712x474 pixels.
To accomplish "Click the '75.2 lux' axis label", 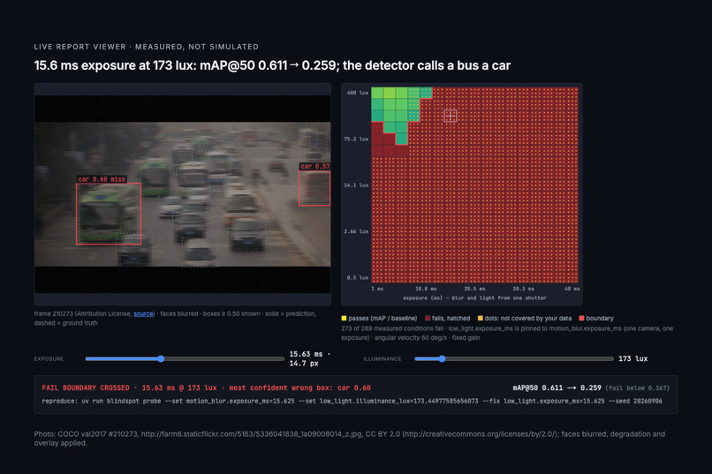I will pyautogui.click(x=356, y=139).
